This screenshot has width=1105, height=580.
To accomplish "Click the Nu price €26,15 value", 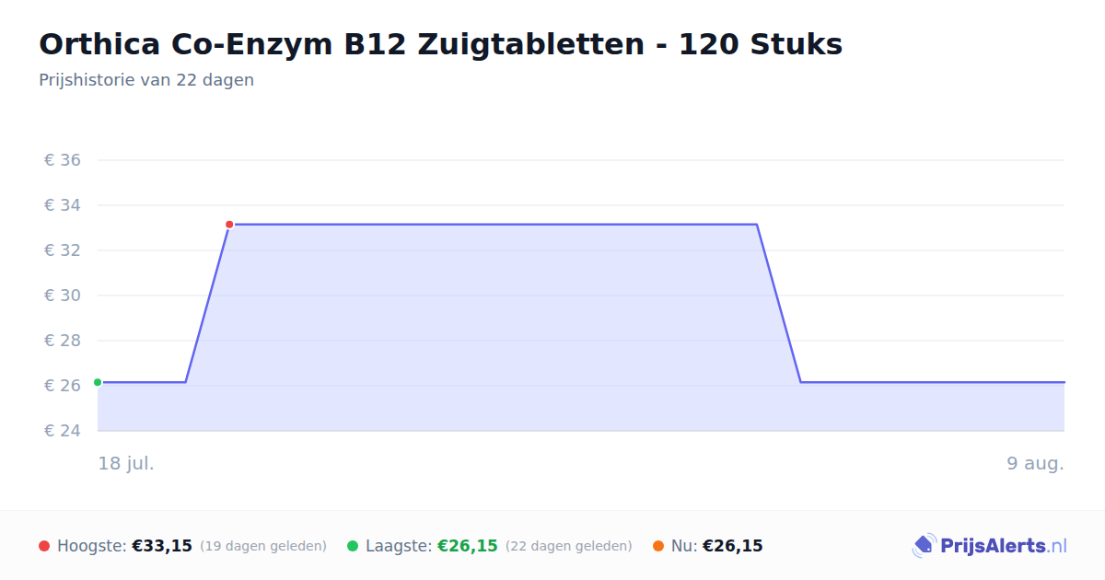I will [x=733, y=546].
